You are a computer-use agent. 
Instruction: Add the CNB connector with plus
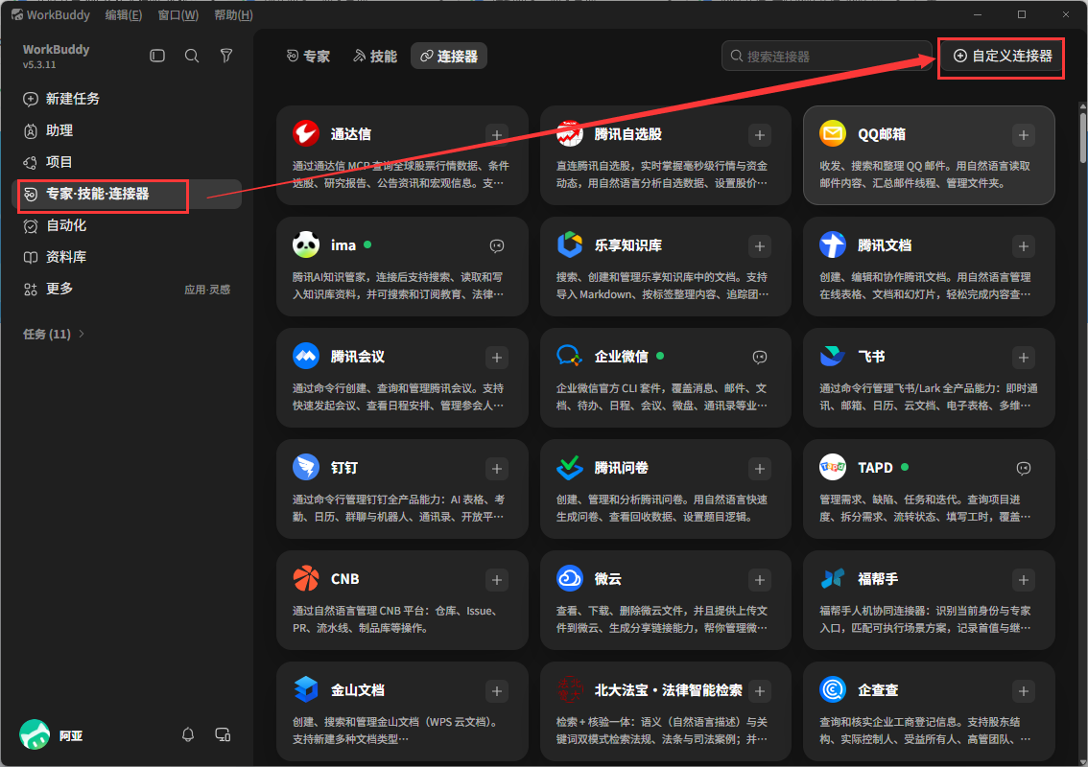(497, 580)
